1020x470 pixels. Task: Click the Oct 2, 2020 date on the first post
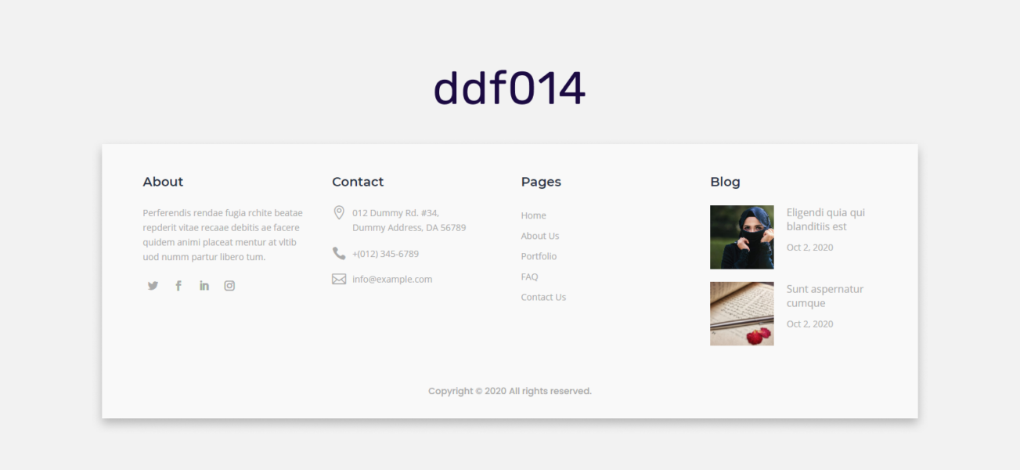point(809,247)
